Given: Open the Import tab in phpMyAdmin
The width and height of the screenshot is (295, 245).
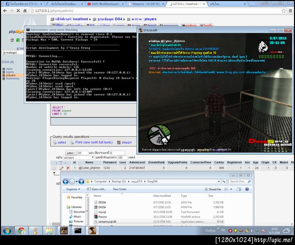Looking at the screenshot, I should [150, 25].
